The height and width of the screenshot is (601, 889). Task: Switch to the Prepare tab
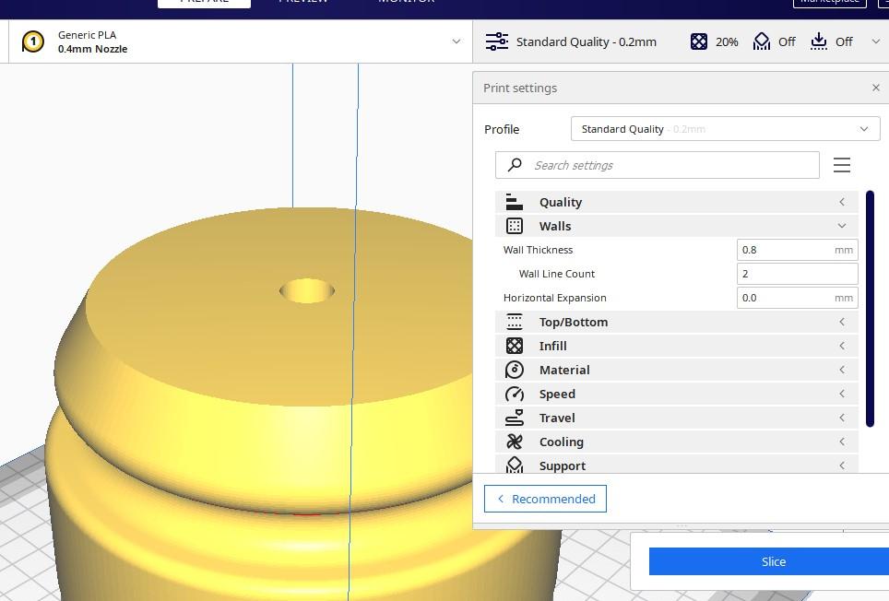[204, 3]
